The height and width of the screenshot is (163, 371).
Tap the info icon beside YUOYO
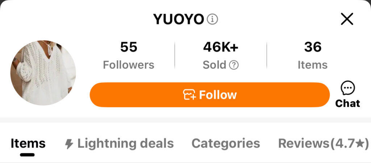point(212,19)
